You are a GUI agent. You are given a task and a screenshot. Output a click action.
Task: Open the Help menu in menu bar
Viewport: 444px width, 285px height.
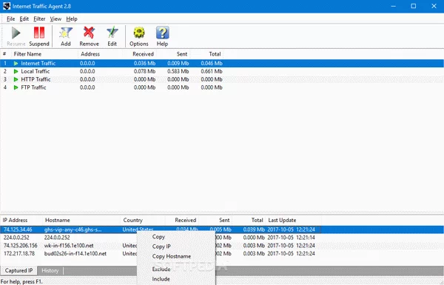[72, 19]
